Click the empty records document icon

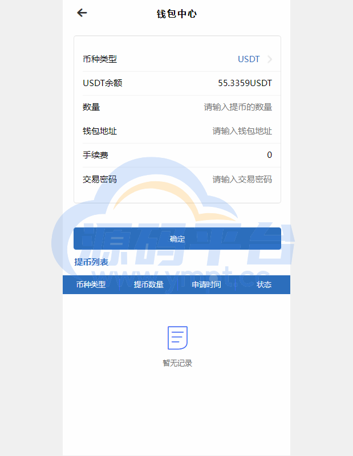point(177,338)
